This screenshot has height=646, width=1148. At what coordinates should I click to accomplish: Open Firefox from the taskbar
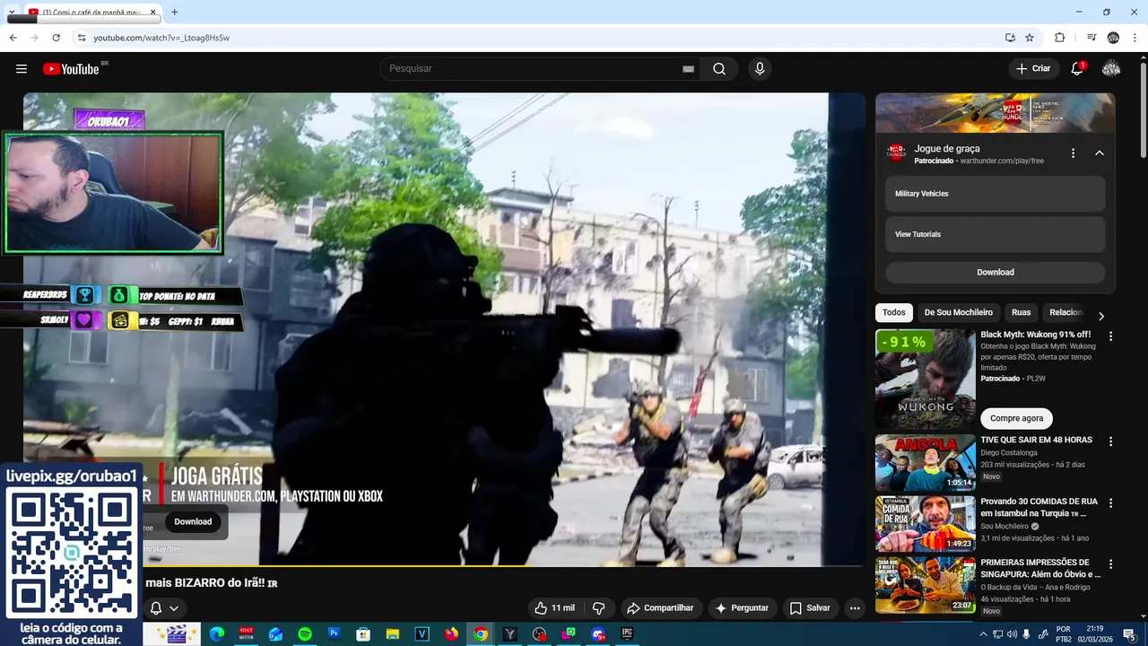[x=451, y=634]
